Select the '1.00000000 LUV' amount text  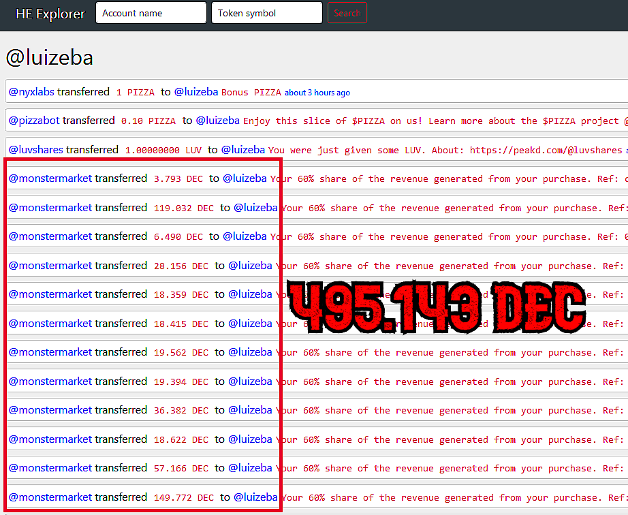[x=163, y=150]
